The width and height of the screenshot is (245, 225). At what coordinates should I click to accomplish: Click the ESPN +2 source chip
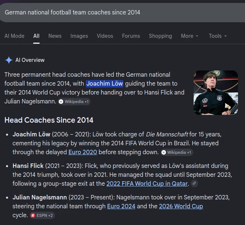tap(42, 215)
